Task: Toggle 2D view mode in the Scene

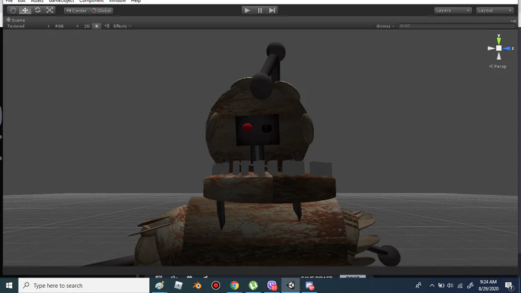Action: click(x=87, y=26)
